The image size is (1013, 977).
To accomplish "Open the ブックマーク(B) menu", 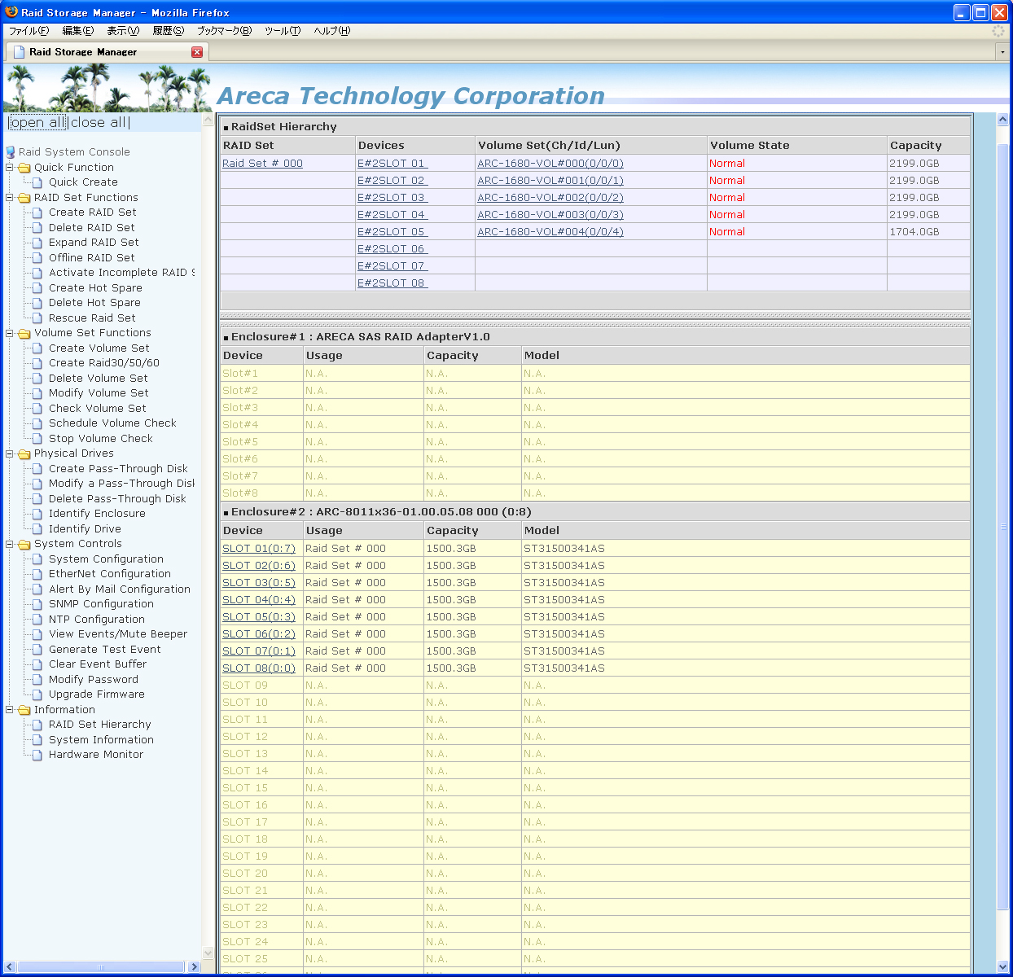I will pyautogui.click(x=224, y=31).
